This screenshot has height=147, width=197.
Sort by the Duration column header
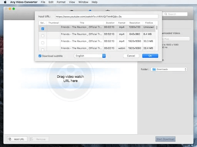(110, 23)
